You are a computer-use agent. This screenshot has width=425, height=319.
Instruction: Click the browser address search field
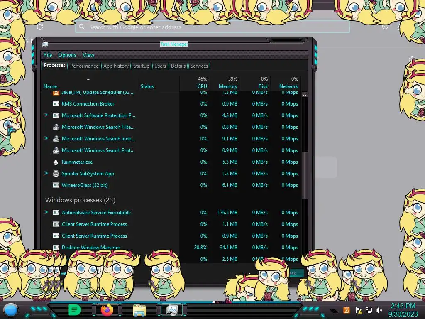pyautogui.click(x=212, y=27)
